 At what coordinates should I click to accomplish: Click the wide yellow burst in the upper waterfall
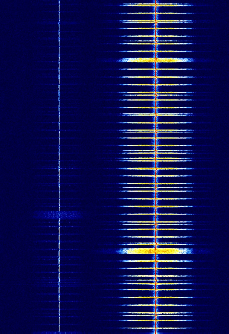coord(156,60)
